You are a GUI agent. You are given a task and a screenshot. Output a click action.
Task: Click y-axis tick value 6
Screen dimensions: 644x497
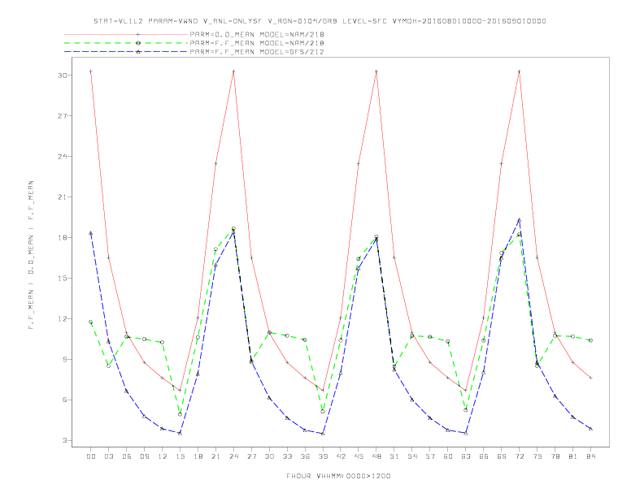[65, 400]
